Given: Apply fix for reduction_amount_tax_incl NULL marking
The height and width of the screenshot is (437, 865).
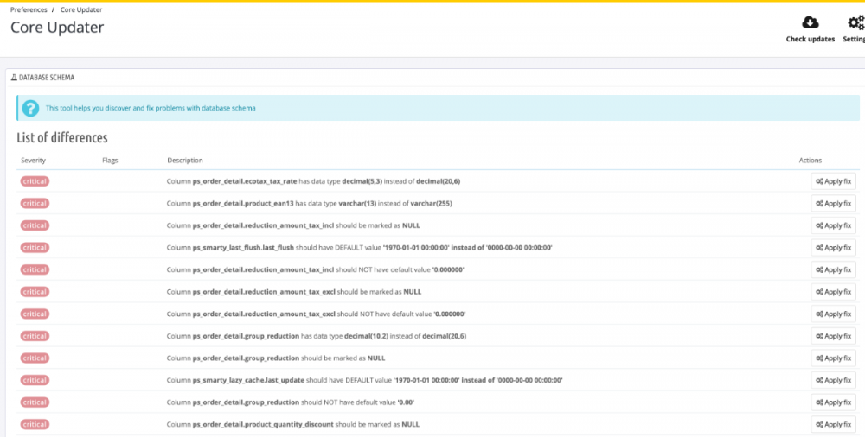Looking at the screenshot, I should tap(833, 225).
